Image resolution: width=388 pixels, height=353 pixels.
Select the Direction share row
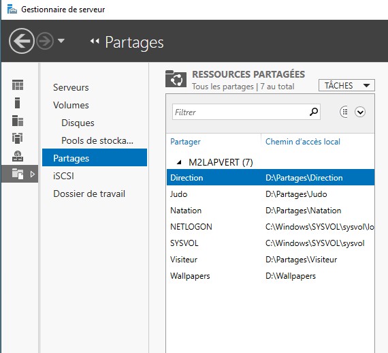pos(270,177)
